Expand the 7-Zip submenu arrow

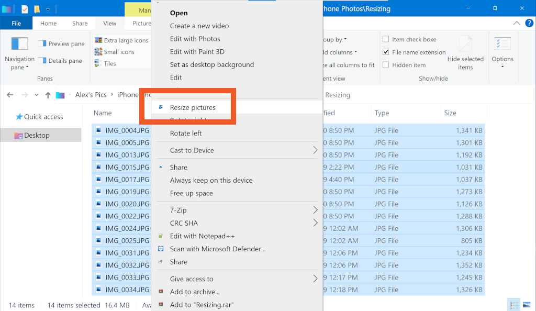click(315, 210)
